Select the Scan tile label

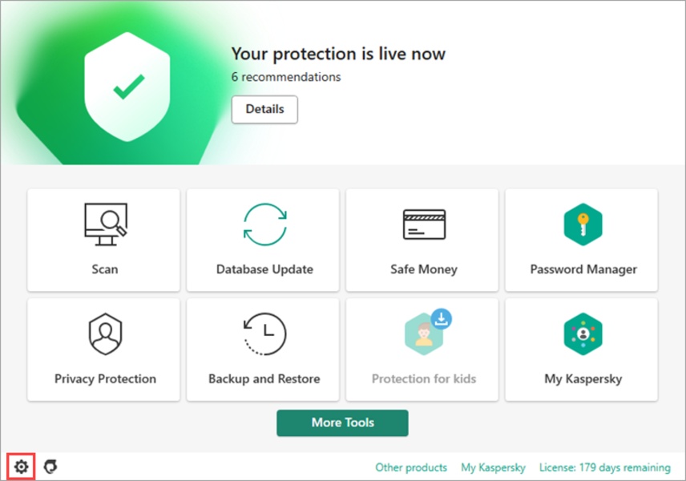click(104, 269)
